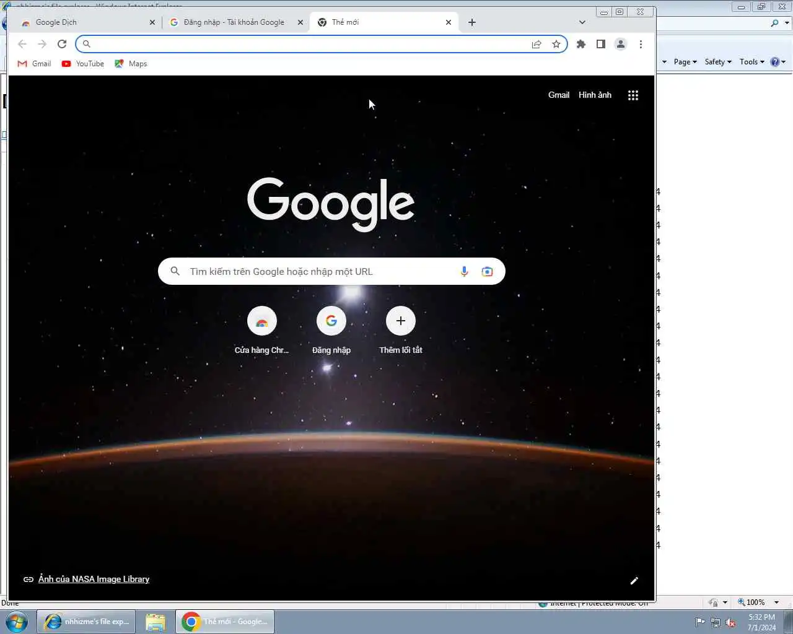Click Thêm lối tắt add shortcut
793x634 pixels.
tap(401, 331)
